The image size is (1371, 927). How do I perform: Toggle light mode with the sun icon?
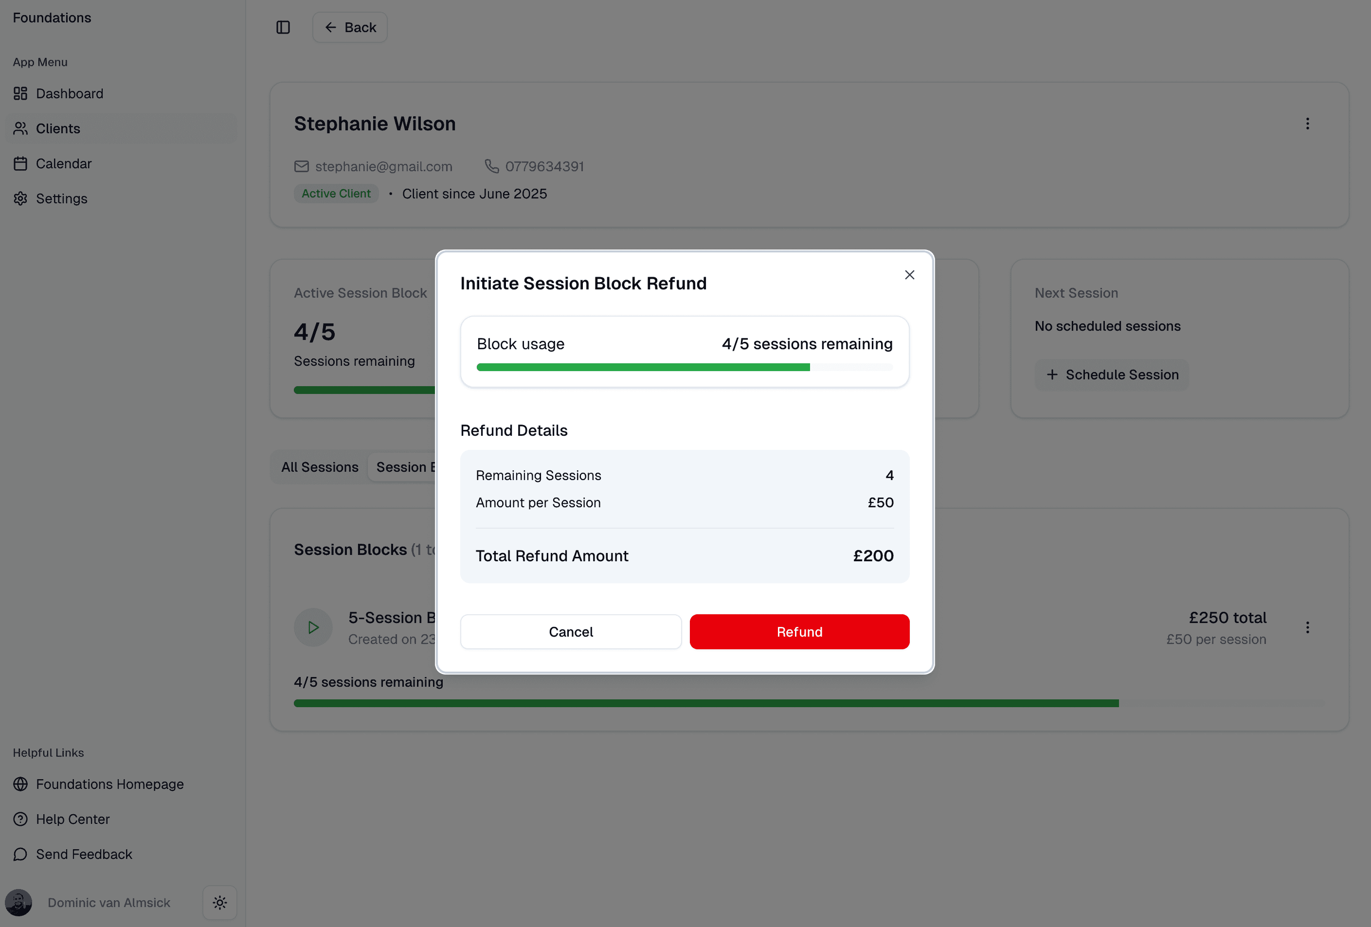tap(219, 902)
